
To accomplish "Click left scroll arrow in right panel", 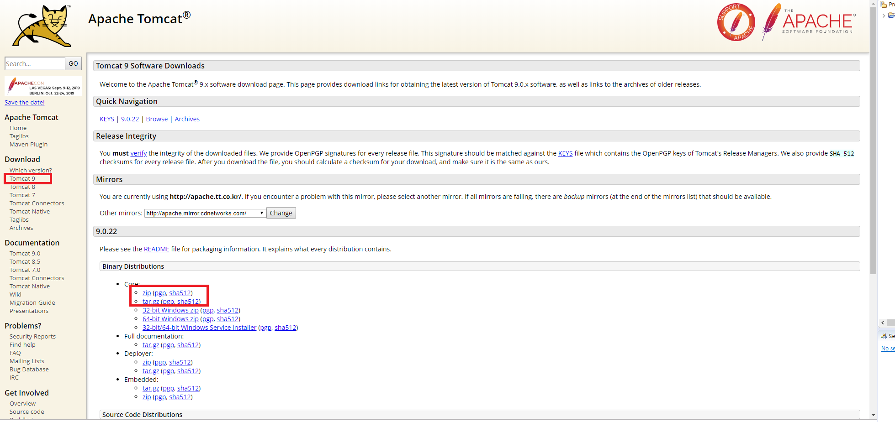I will (883, 323).
